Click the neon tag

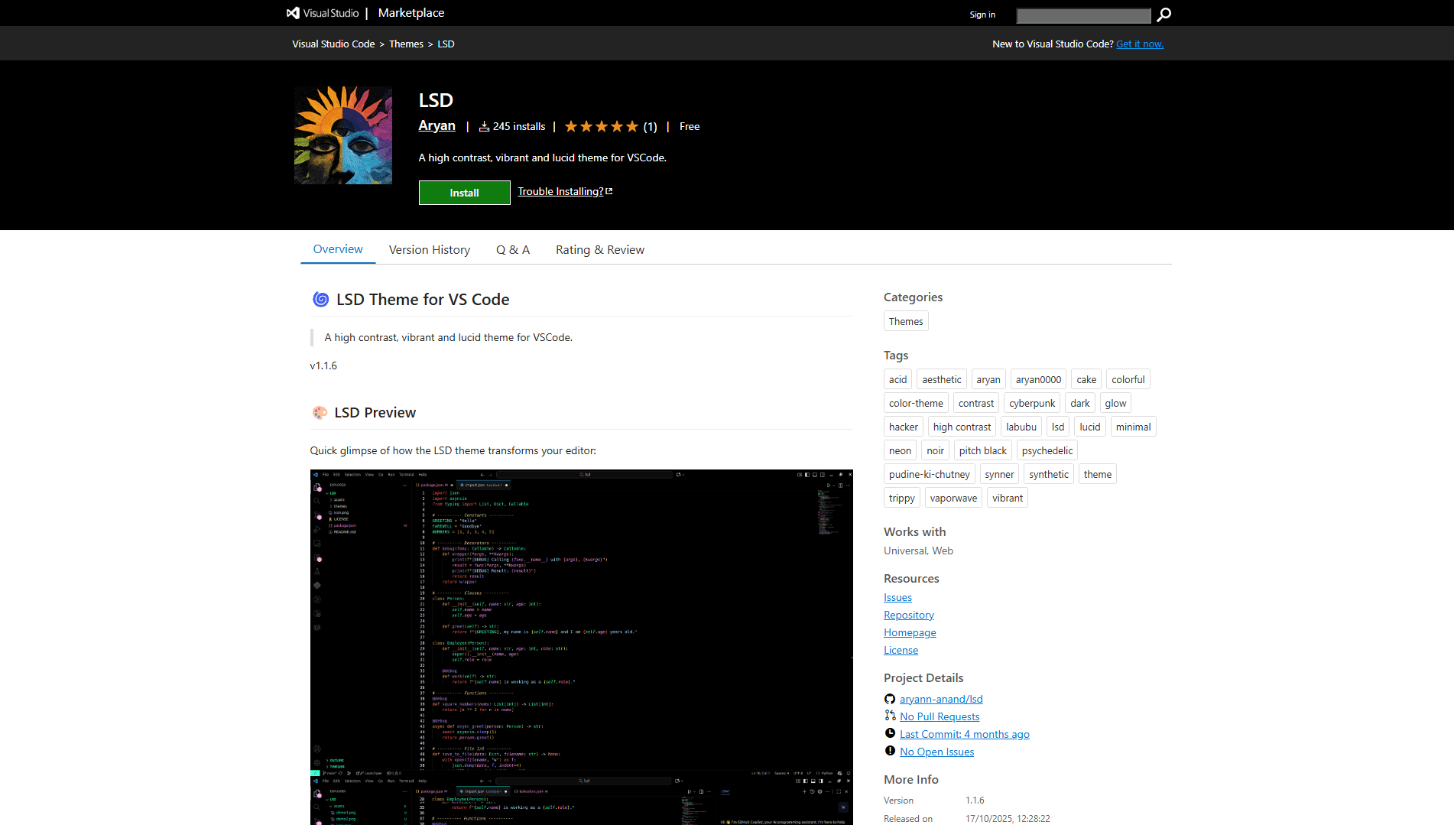[900, 450]
